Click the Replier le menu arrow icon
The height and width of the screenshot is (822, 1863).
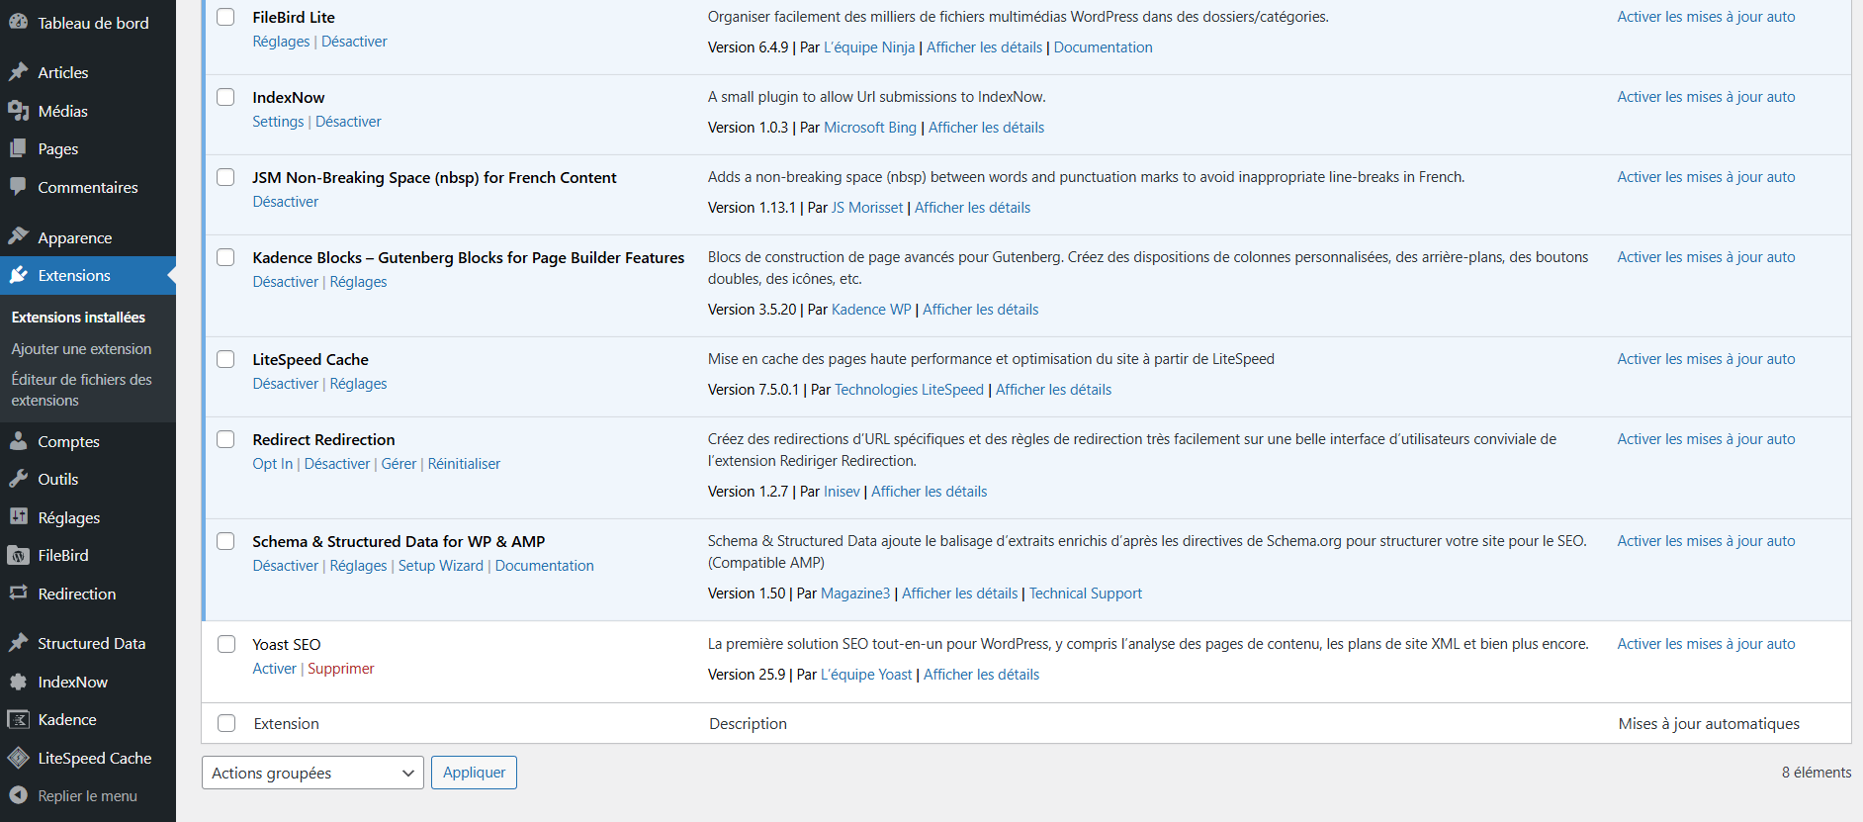point(18,795)
